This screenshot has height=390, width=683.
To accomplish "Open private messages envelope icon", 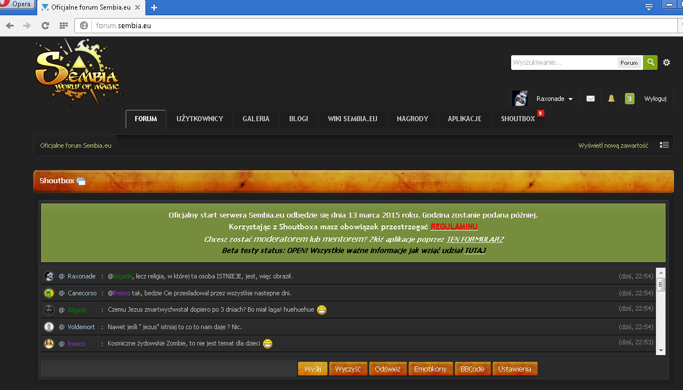I will (591, 99).
